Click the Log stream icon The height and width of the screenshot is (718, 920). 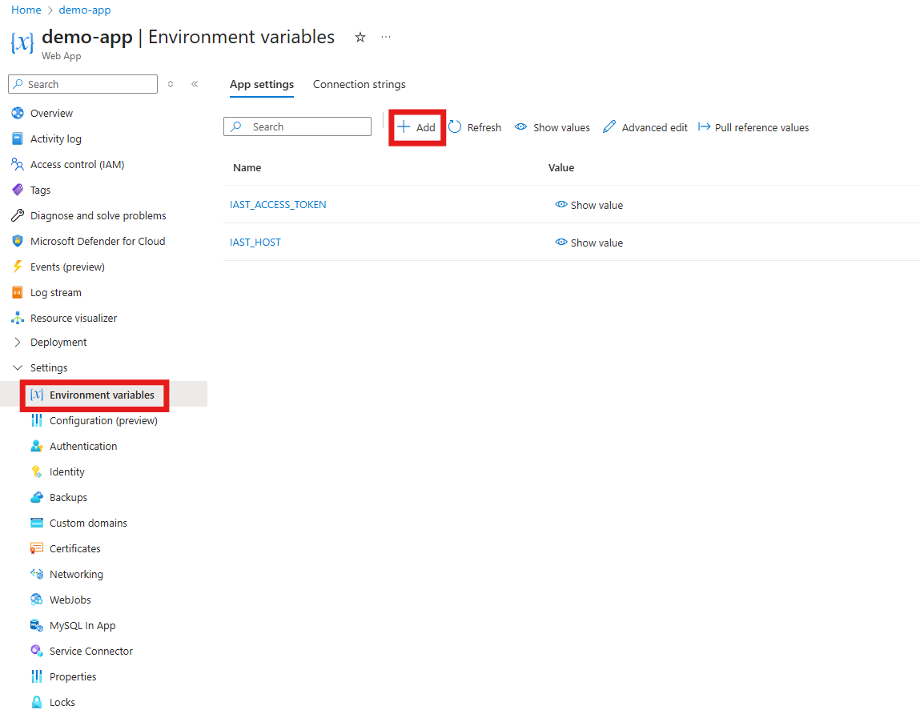(x=19, y=292)
